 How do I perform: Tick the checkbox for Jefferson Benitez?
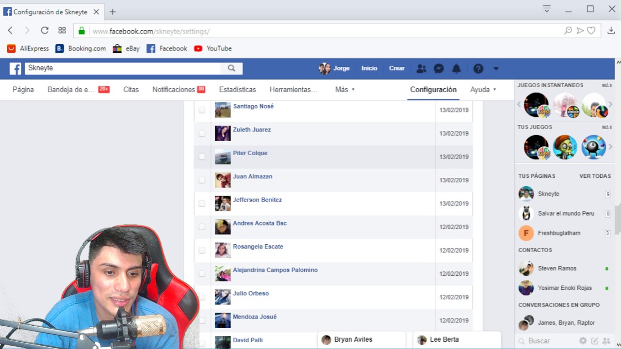(x=202, y=204)
